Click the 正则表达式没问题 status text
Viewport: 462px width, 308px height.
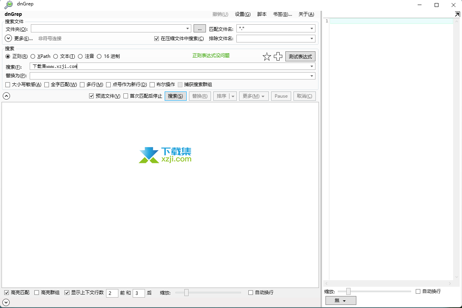211,56
